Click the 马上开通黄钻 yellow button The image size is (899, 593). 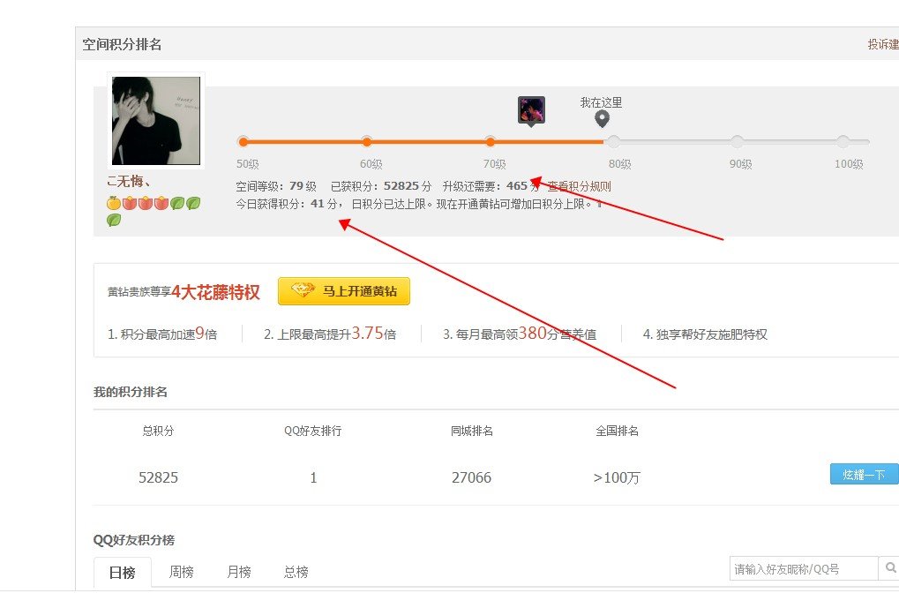pos(343,290)
